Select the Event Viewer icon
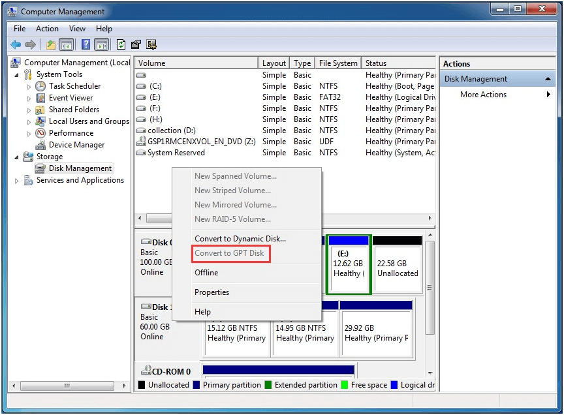This screenshot has width=564, height=415. (40, 98)
